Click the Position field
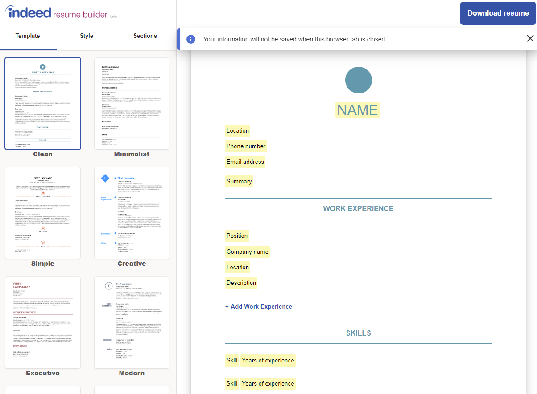537x394 pixels. point(237,236)
